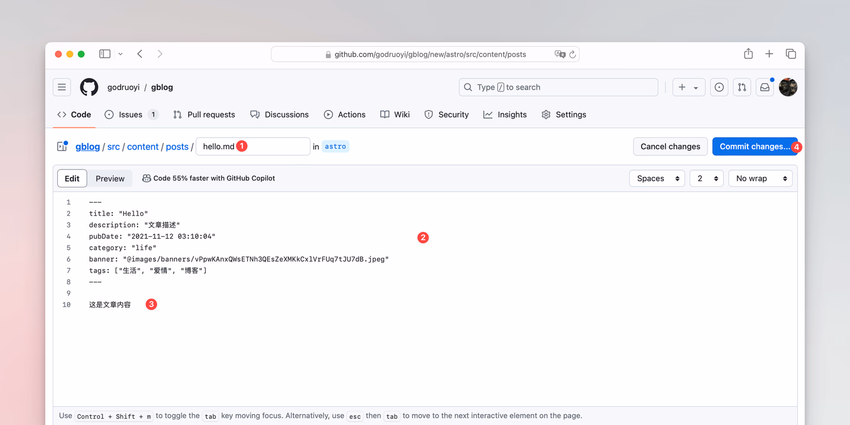Go back with Safari's back arrow
Screen dimensions: 850x425
(140, 54)
